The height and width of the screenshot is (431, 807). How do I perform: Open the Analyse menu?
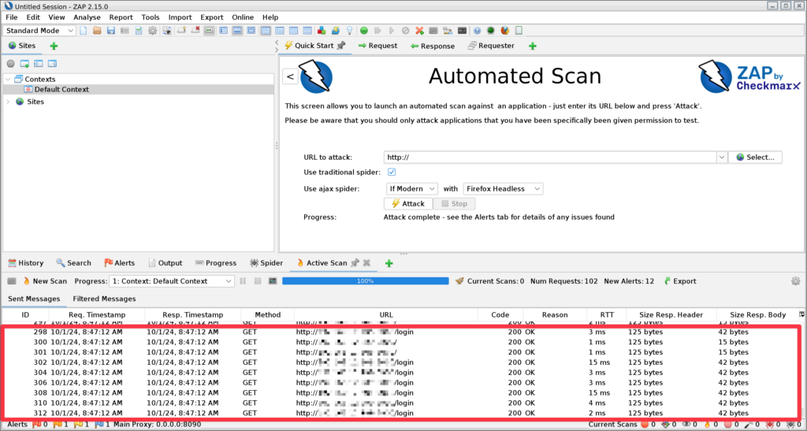click(x=87, y=17)
